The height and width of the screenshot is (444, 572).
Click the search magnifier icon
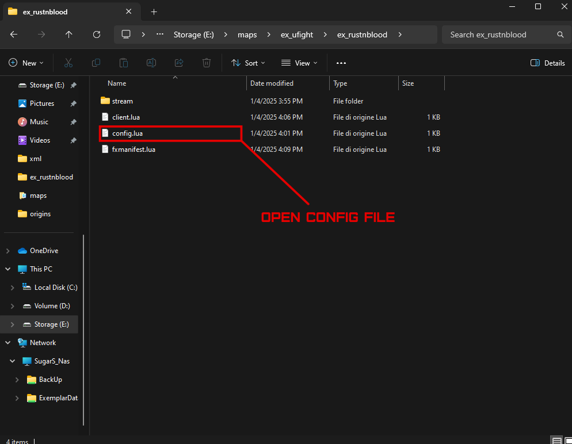tap(560, 35)
